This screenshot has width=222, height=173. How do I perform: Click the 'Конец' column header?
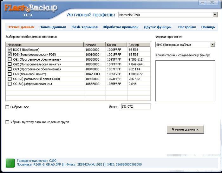pyautogui.click(x=116, y=45)
